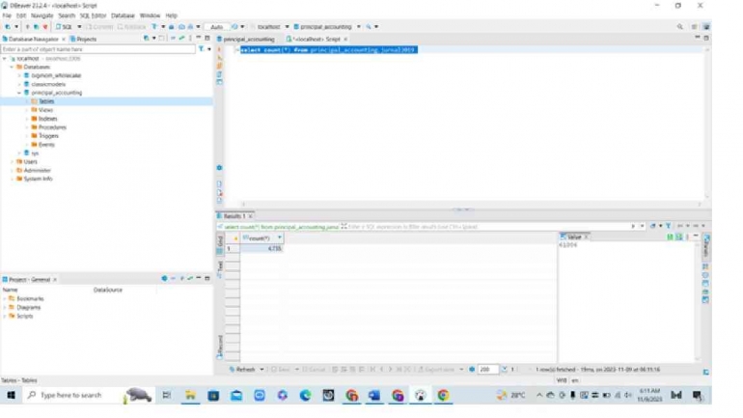
Task: Open the Database menu
Action: point(123,15)
